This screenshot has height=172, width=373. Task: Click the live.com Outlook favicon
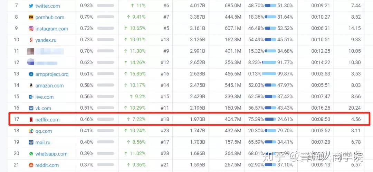(x=31, y=97)
